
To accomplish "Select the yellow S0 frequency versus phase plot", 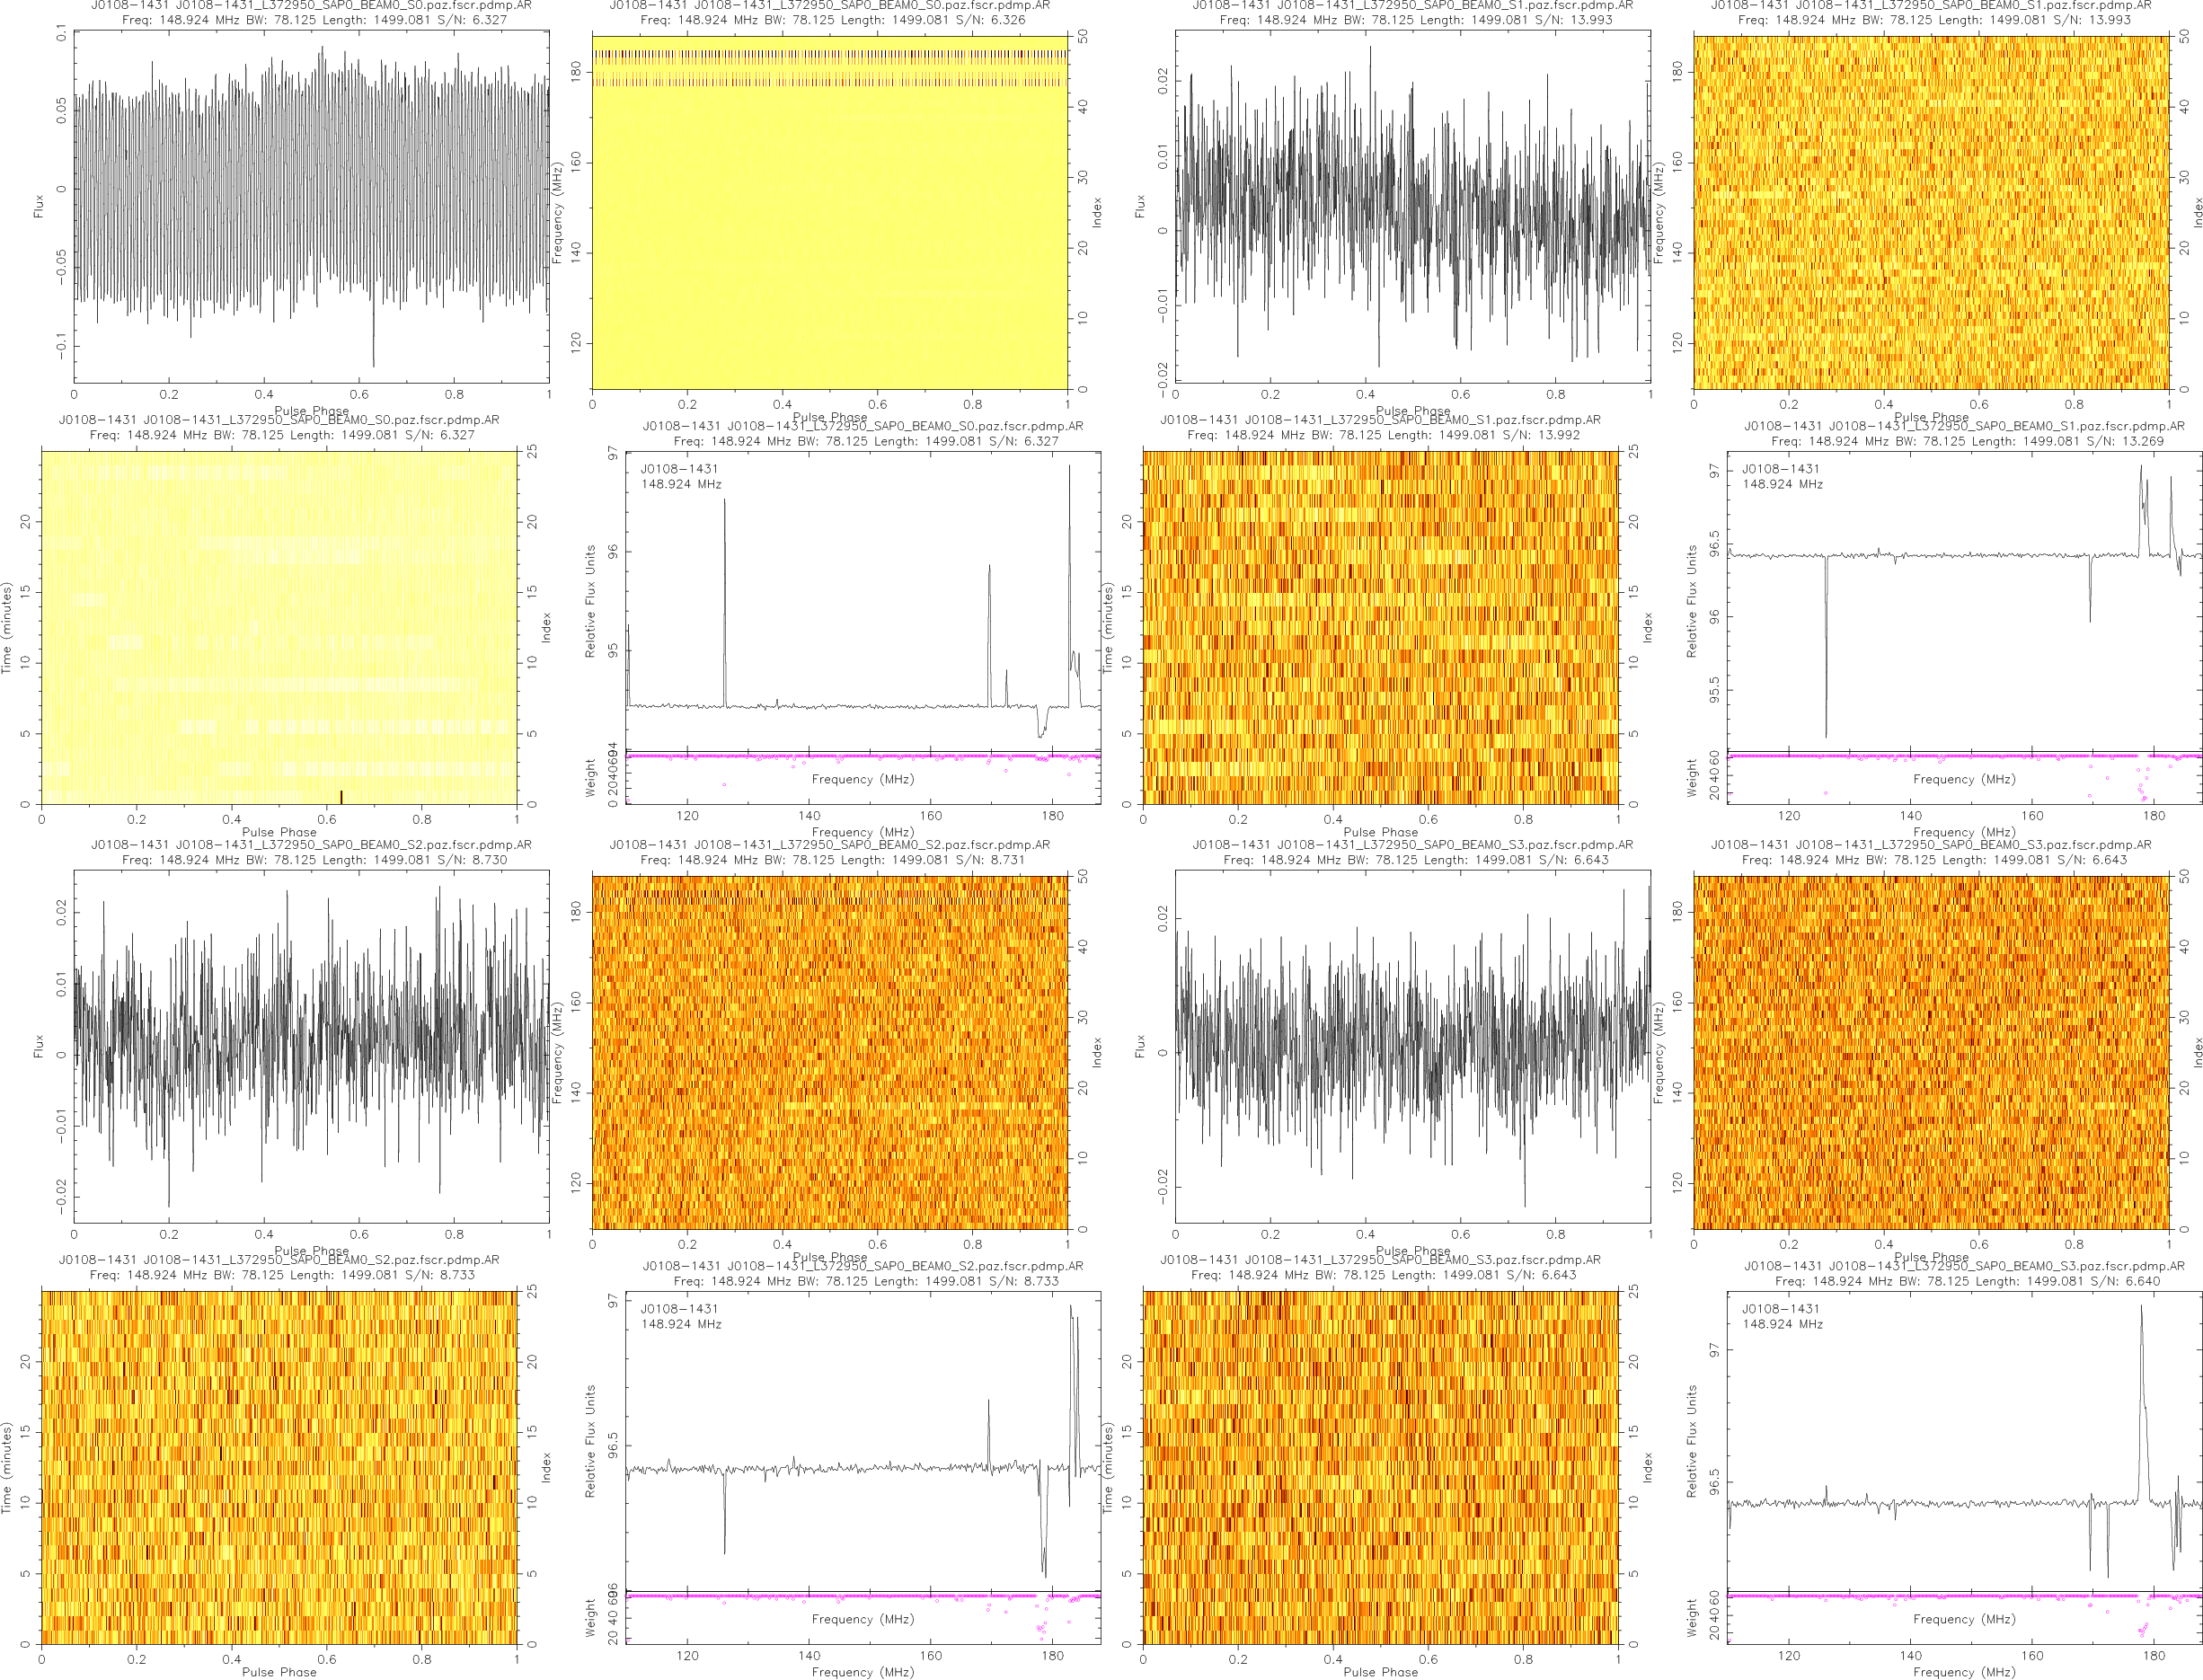I will pos(829,212).
